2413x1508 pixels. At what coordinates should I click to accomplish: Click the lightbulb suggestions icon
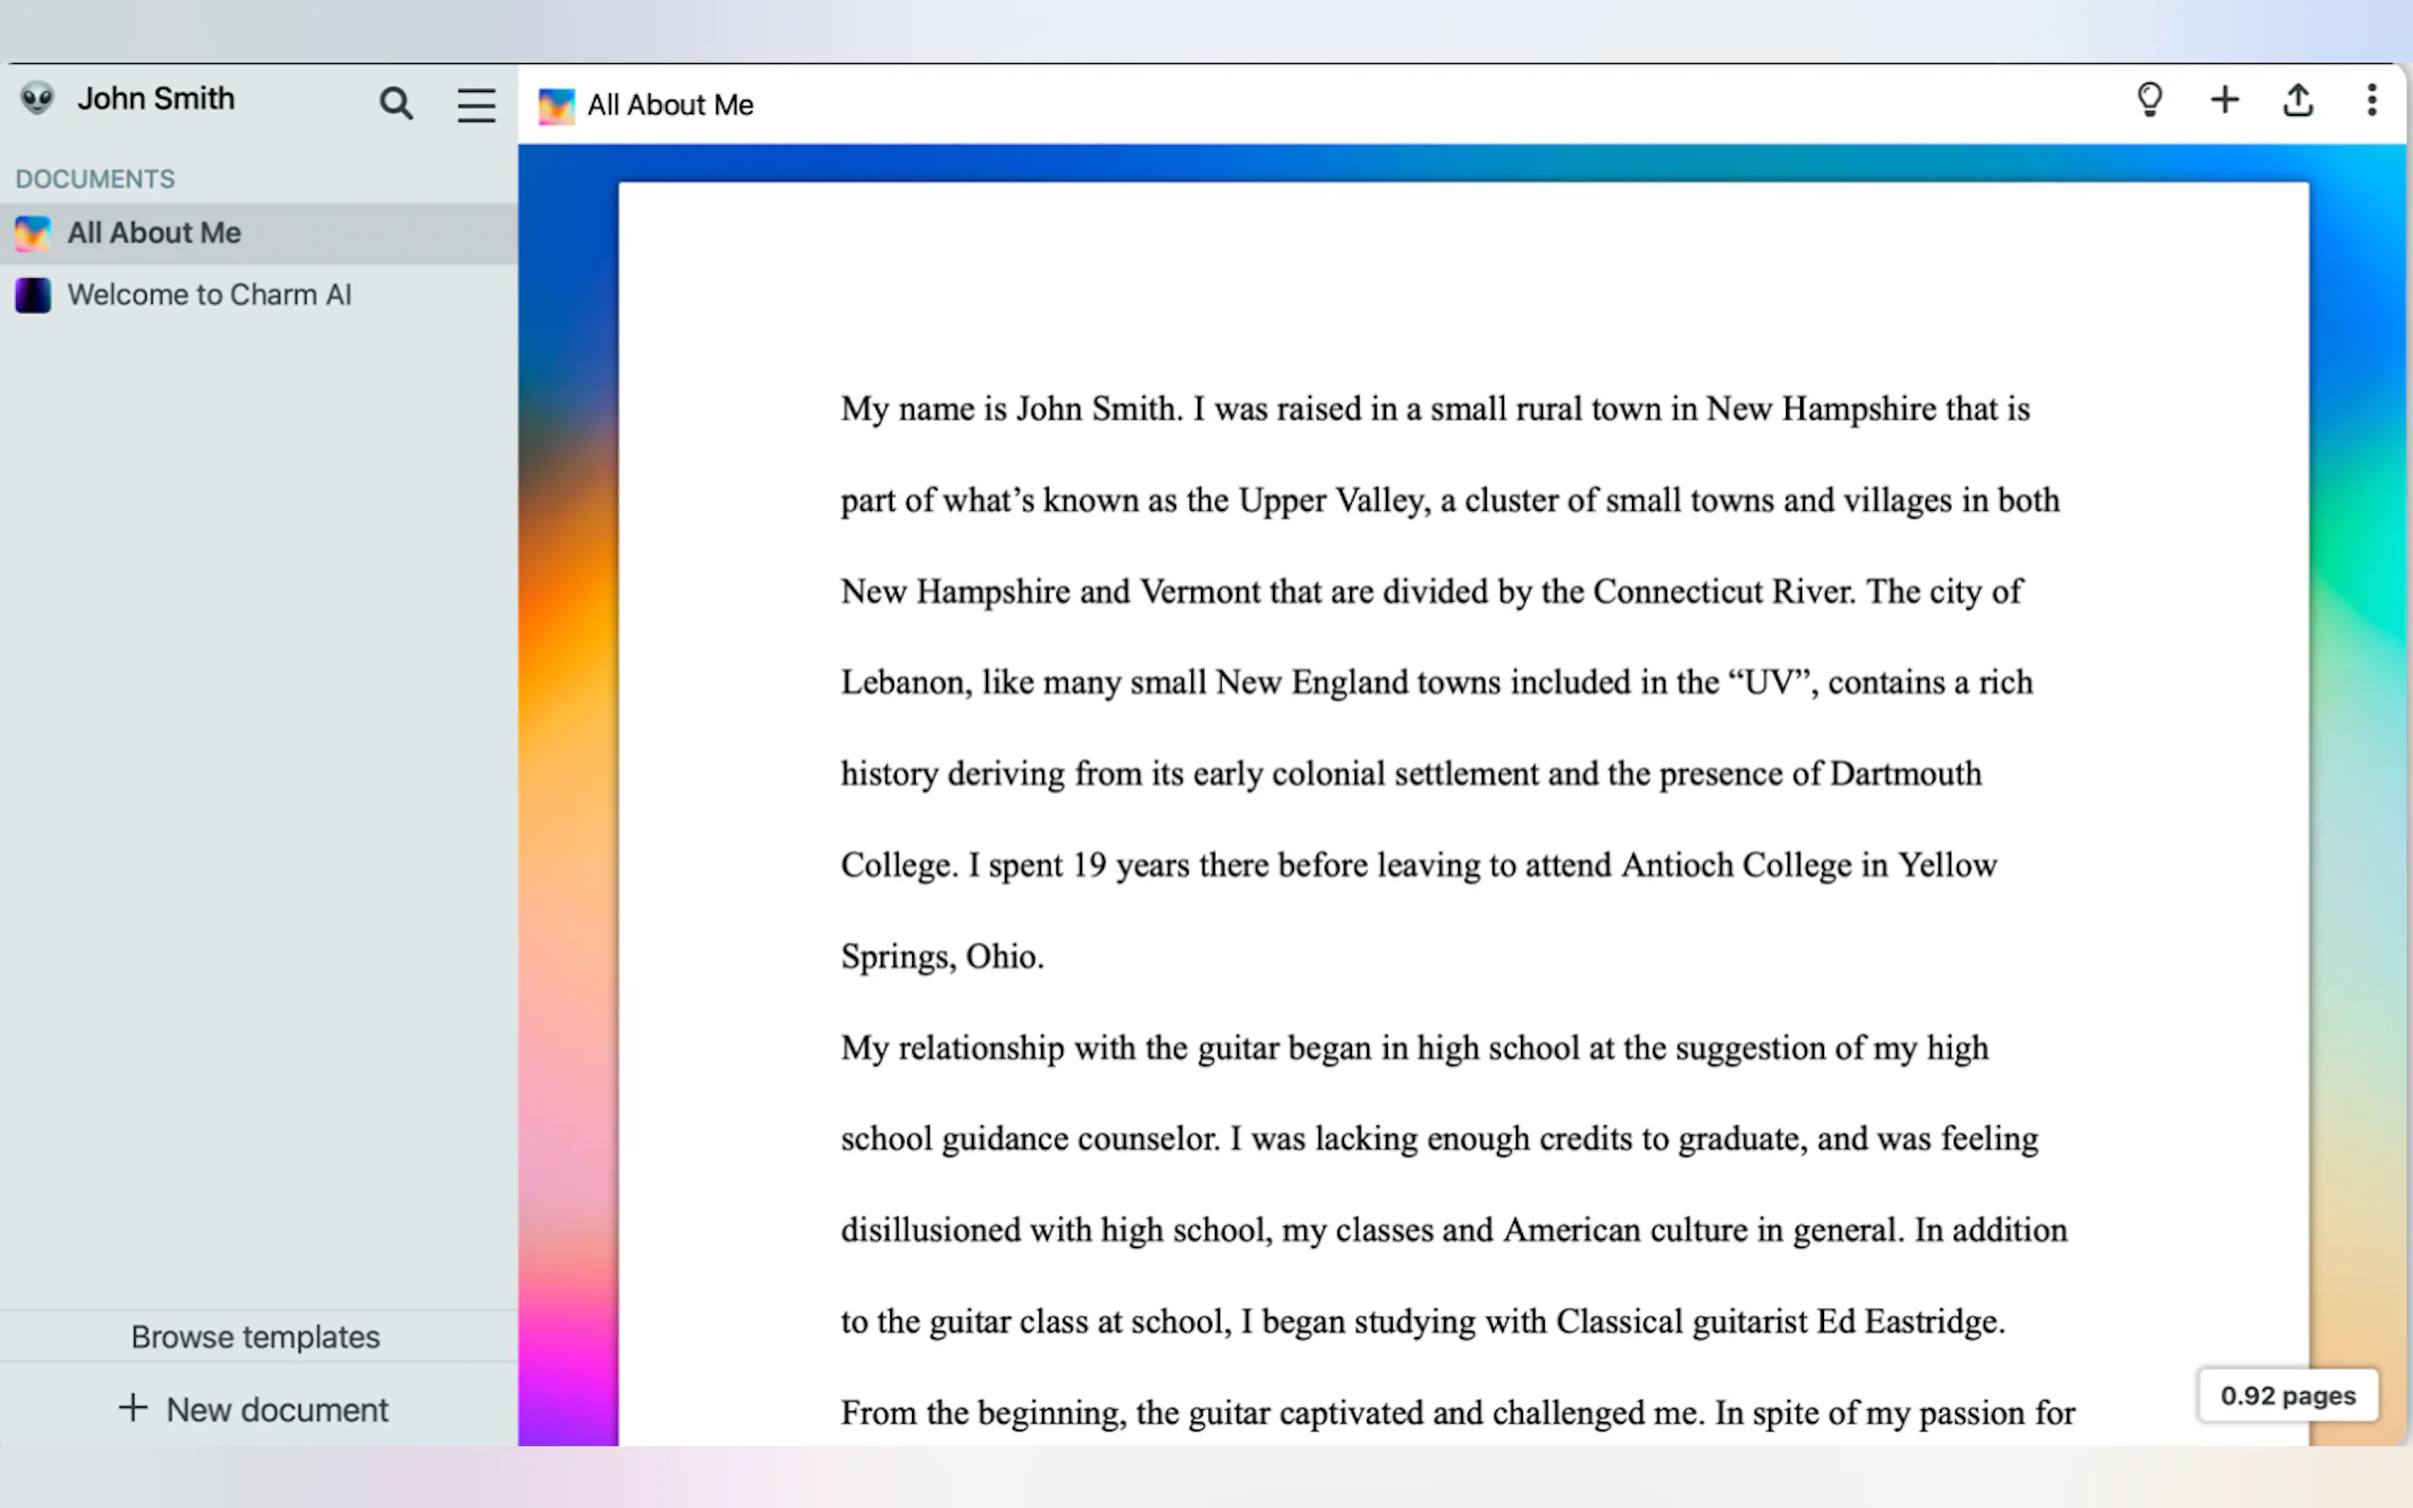coord(2150,101)
